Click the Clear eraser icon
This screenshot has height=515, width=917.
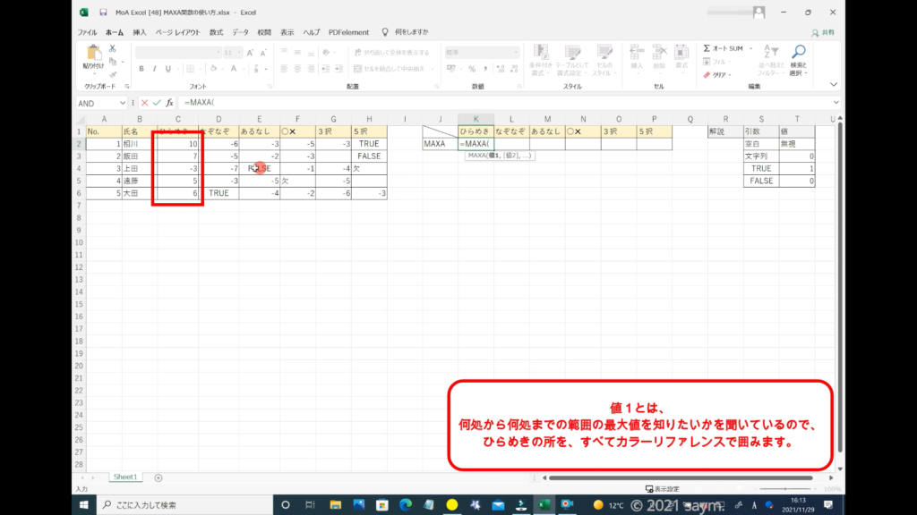pyautogui.click(x=707, y=75)
